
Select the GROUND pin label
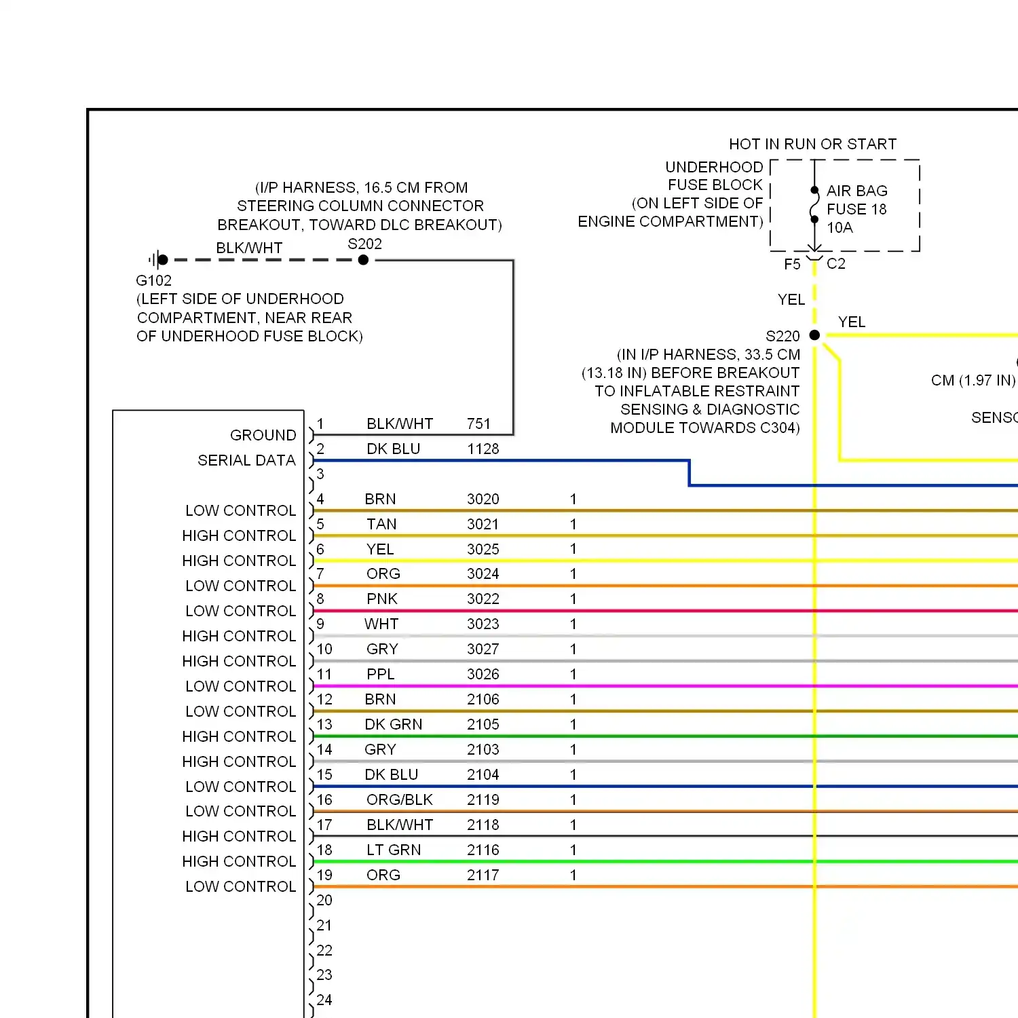coord(263,435)
